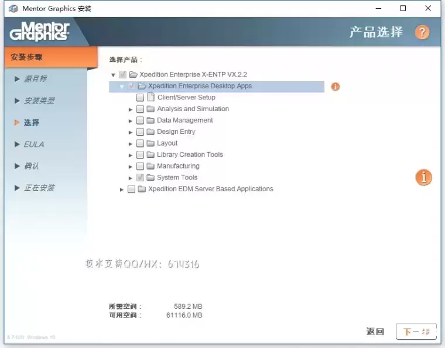Collapse the Xpedition Enterprise X-ENTP VX.2.2 node
Screen dimensions: 445x348
pyautogui.click(x=113, y=75)
